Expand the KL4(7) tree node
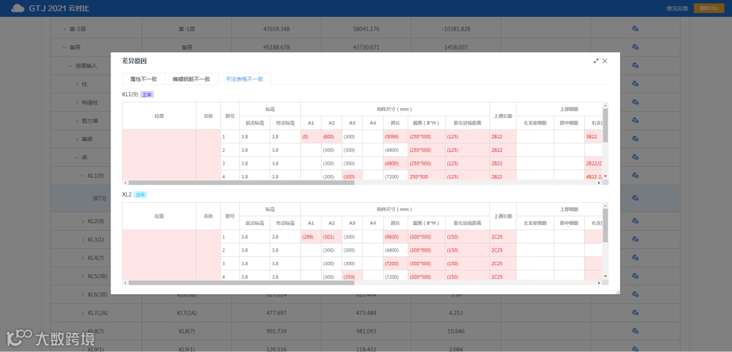 (x=83, y=258)
